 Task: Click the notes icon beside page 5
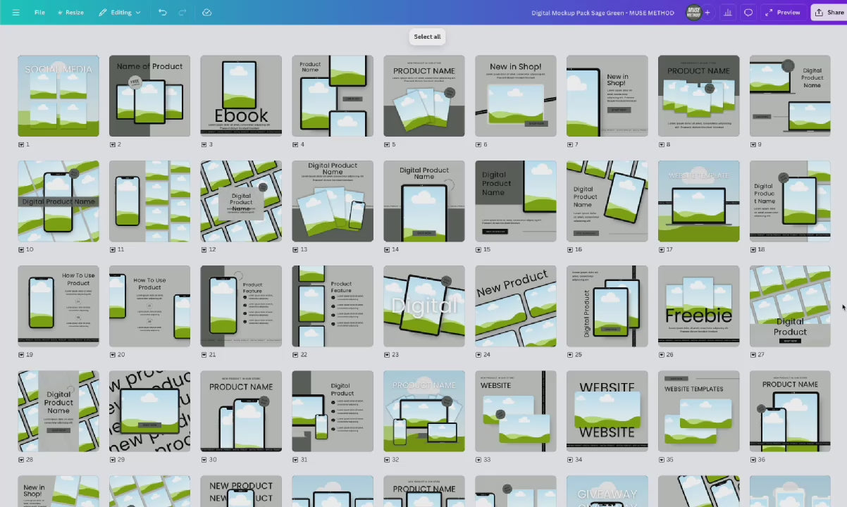[387, 144]
